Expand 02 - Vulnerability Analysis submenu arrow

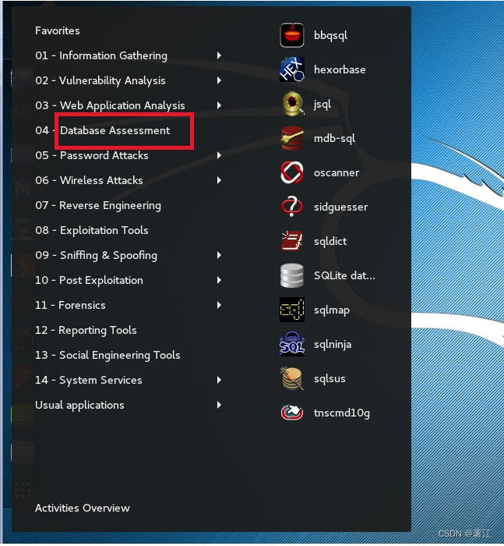click(x=219, y=80)
